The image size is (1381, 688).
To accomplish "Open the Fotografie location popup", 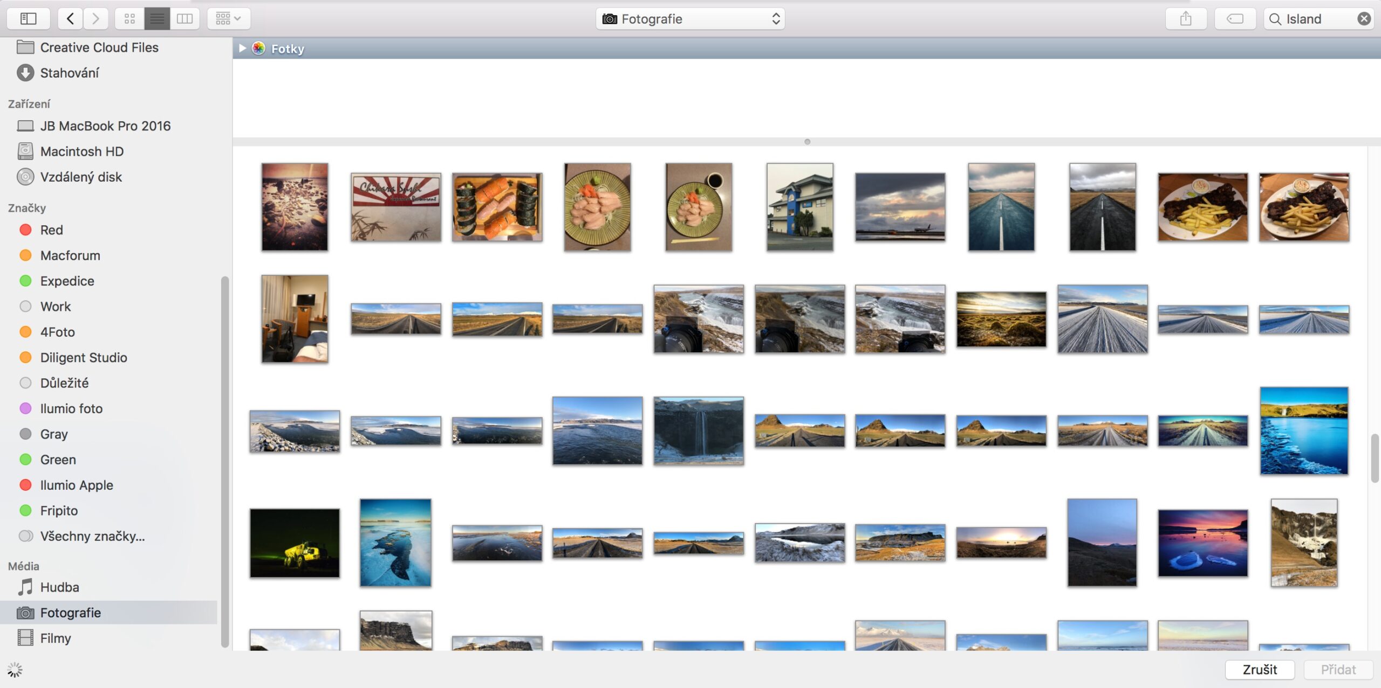I will [x=690, y=19].
